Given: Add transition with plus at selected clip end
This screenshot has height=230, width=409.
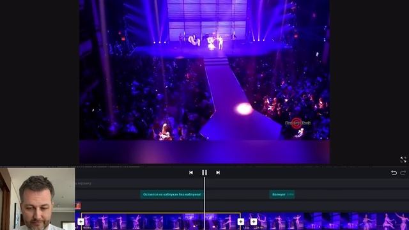Looking at the screenshot, I should click(241, 222).
